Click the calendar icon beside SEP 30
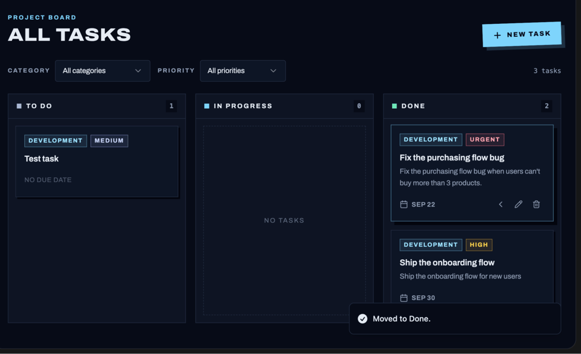This screenshot has width=581, height=354. [x=404, y=298]
